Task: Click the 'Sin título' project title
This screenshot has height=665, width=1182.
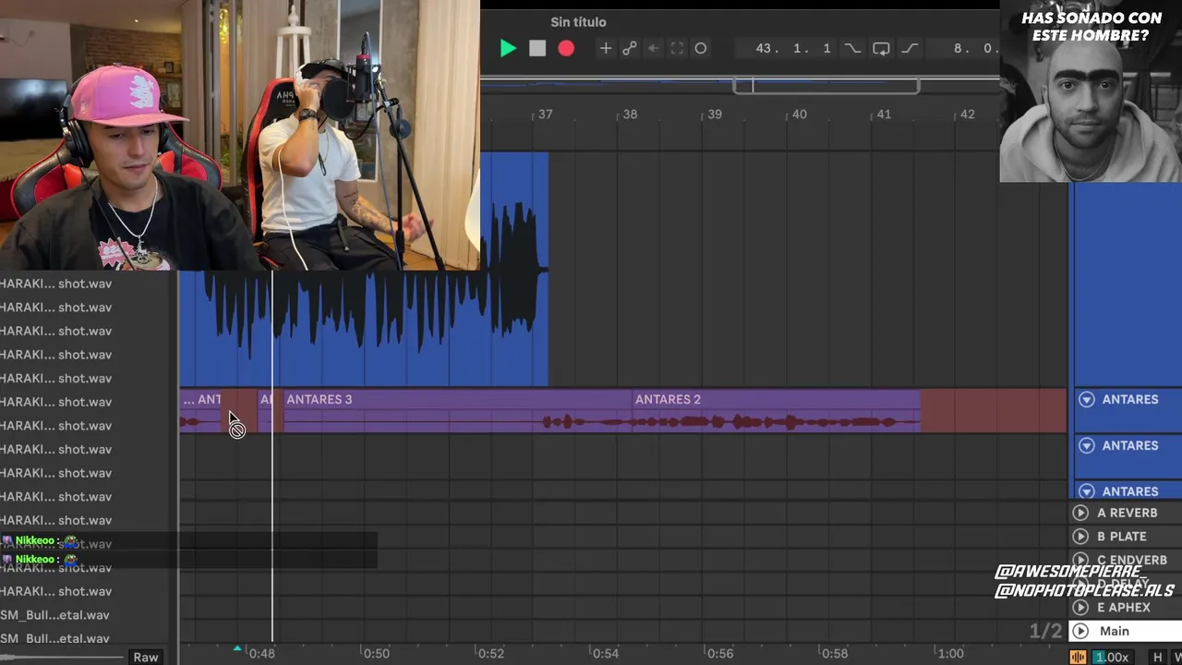Action: coord(578,22)
